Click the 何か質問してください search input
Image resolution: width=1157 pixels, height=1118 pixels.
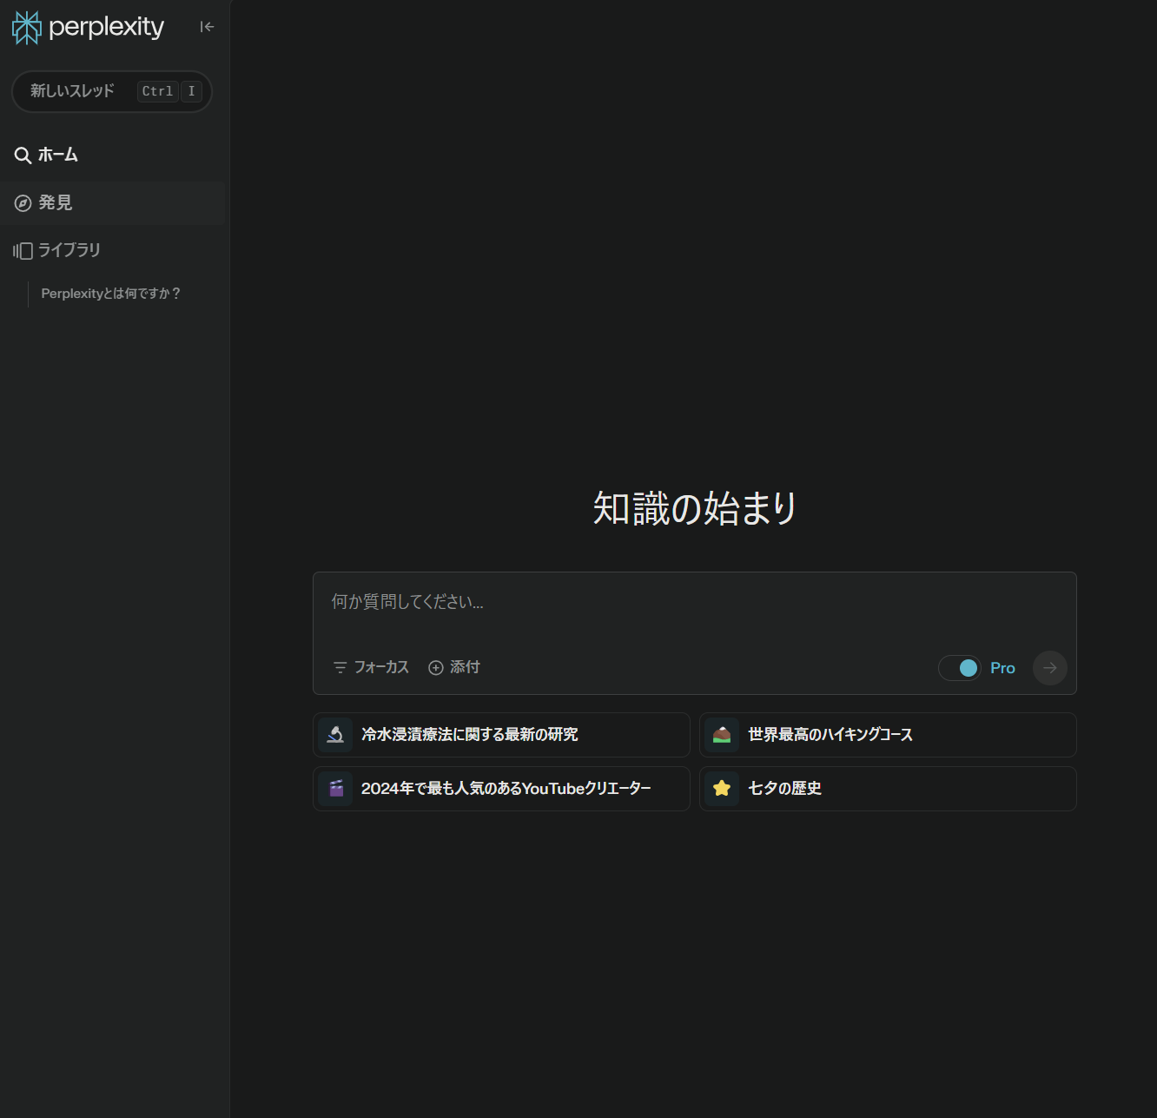click(x=694, y=602)
